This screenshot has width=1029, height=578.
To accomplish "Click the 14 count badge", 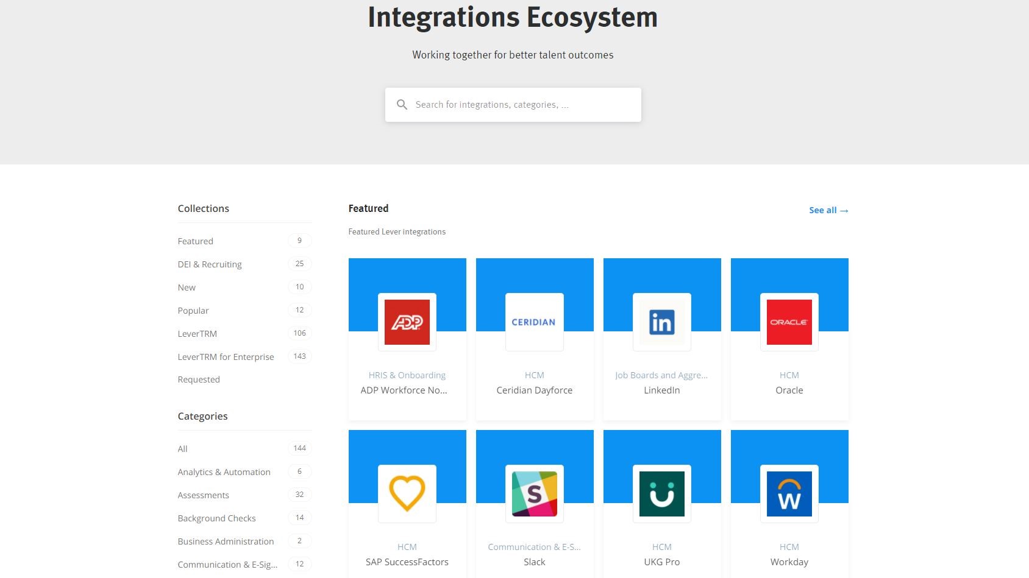I will 300,518.
